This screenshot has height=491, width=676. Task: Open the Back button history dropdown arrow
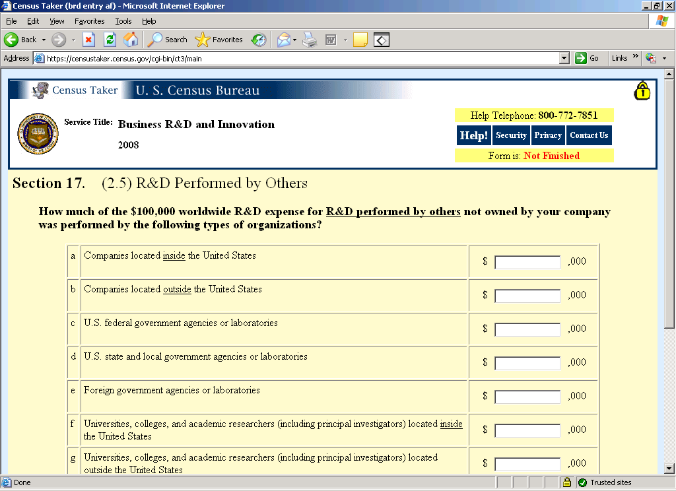44,40
